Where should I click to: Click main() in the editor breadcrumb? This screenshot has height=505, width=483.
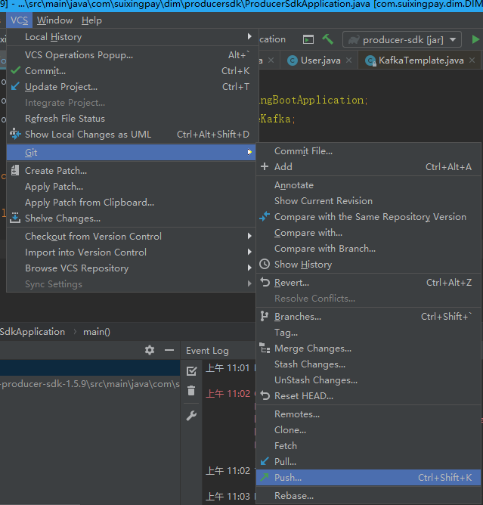click(x=97, y=332)
